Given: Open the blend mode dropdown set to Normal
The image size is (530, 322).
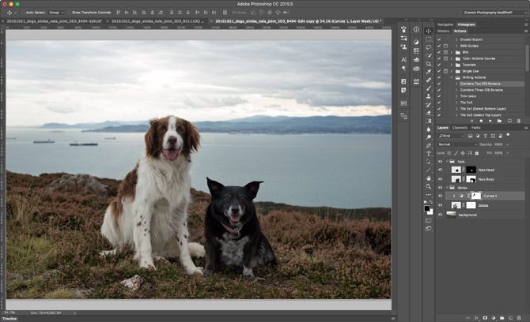Looking at the screenshot, I should (x=457, y=144).
